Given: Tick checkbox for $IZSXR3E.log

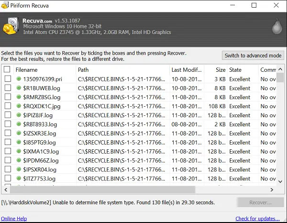Looking at the screenshot, I should (x=8, y=133).
